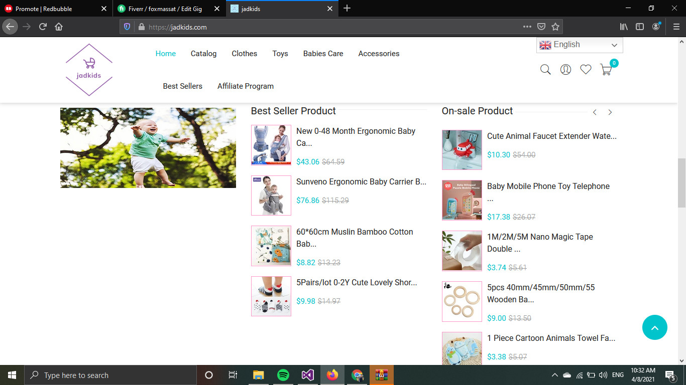Open Spotify from the taskbar
Image resolution: width=686 pixels, height=385 pixels.
coord(283,375)
